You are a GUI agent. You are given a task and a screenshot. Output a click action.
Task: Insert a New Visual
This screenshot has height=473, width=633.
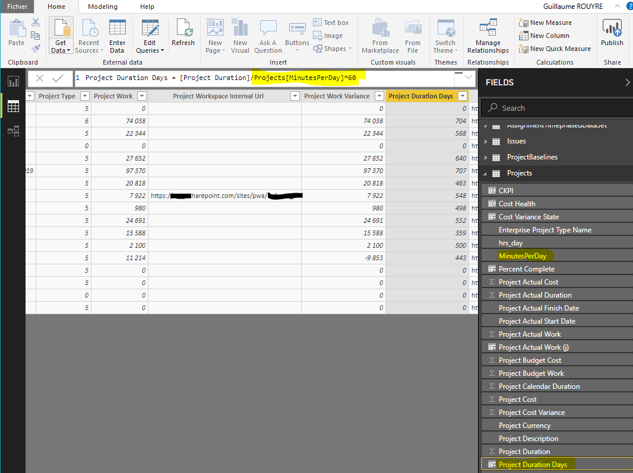pyautogui.click(x=240, y=36)
